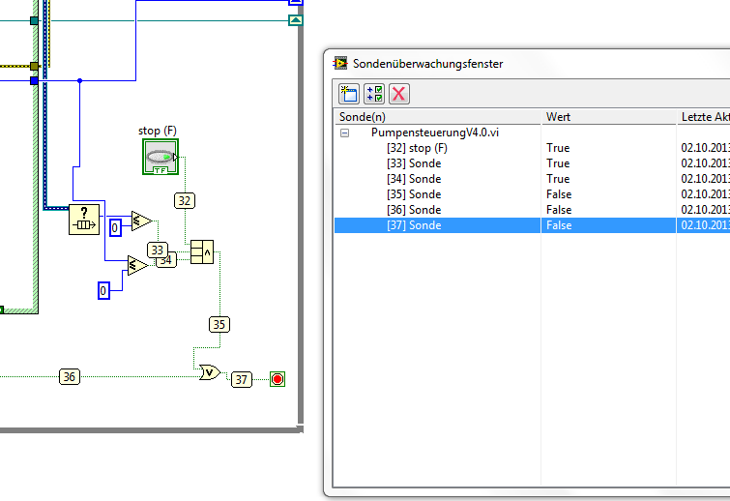Viewport: 730px width, 501px height.
Task: Select the upper less-or-equal comparison node
Action: [141, 221]
